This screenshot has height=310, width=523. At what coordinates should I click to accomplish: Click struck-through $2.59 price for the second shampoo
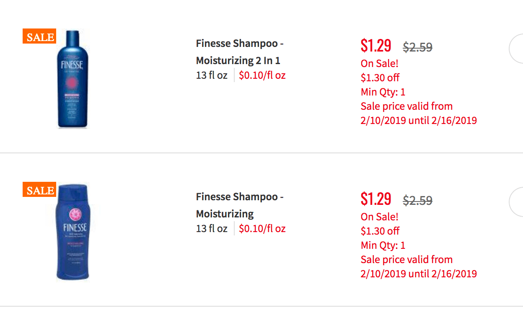417,200
